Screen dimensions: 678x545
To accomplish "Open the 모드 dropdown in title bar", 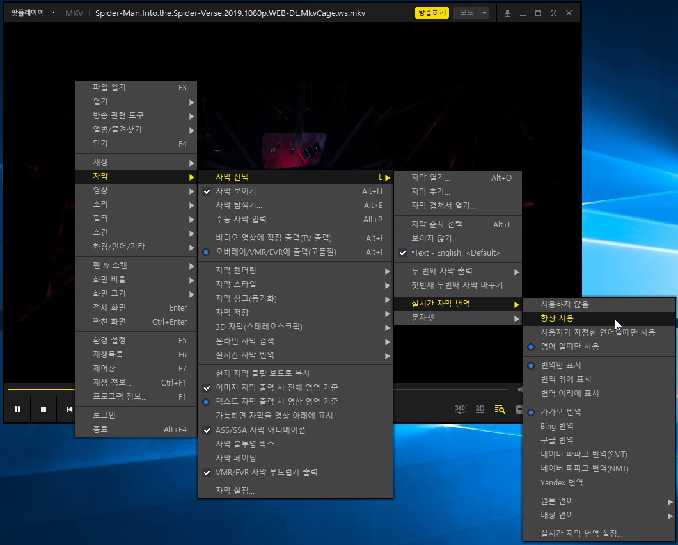I will pos(471,13).
